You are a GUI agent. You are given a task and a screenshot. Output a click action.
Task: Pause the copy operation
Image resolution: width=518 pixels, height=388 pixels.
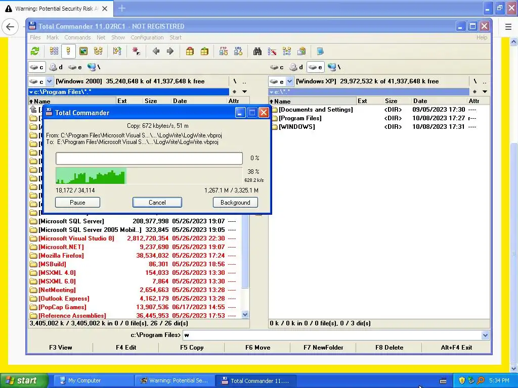[77, 202]
